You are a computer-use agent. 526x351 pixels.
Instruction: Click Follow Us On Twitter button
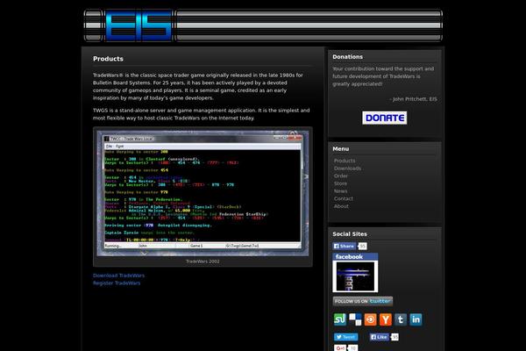tap(363, 301)
